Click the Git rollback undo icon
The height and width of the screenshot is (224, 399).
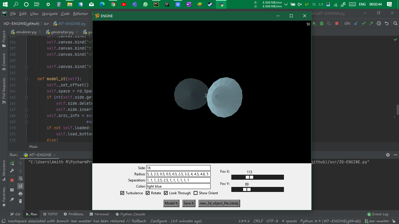(387, 23)
